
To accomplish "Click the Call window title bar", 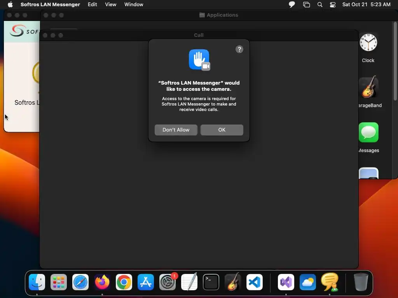I will (199, 35).
